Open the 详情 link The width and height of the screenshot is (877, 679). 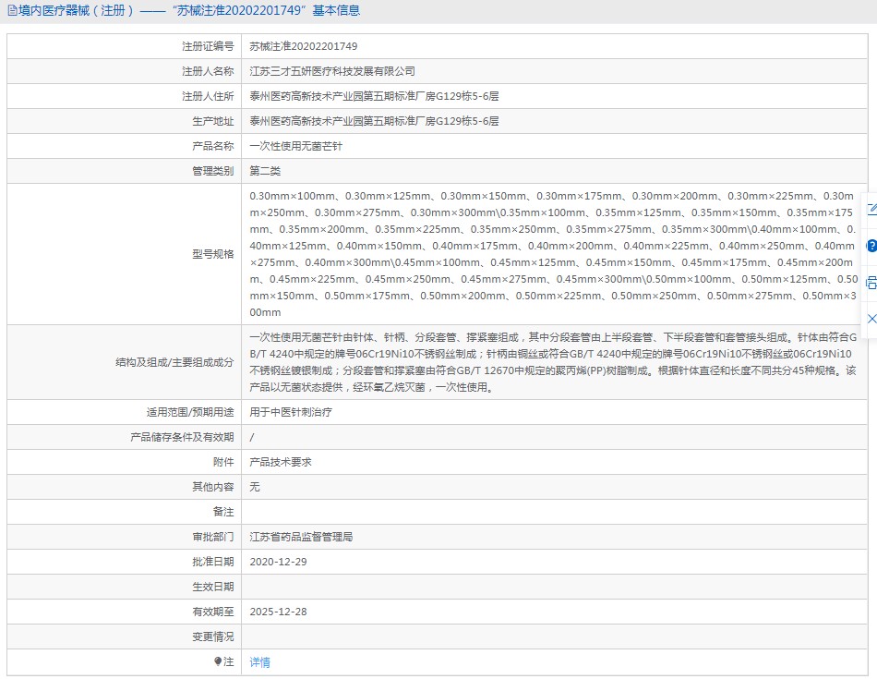pos(259,661)
